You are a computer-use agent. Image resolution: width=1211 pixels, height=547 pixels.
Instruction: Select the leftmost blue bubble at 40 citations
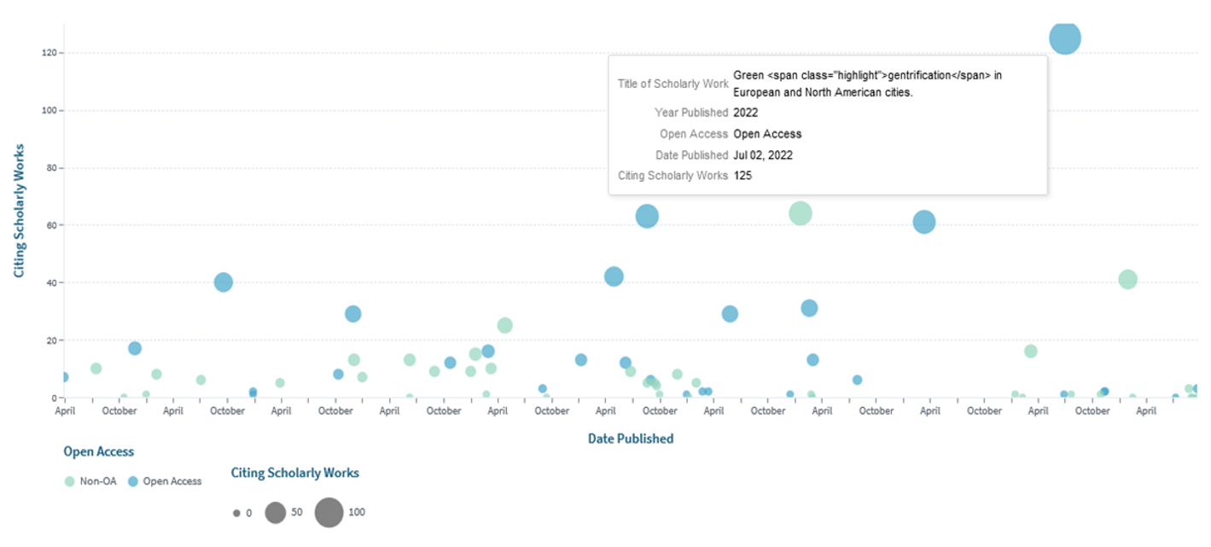(223, 282)
